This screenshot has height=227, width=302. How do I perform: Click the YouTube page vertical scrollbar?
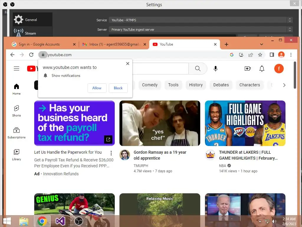pyautogui.click(x=295, y=75)
